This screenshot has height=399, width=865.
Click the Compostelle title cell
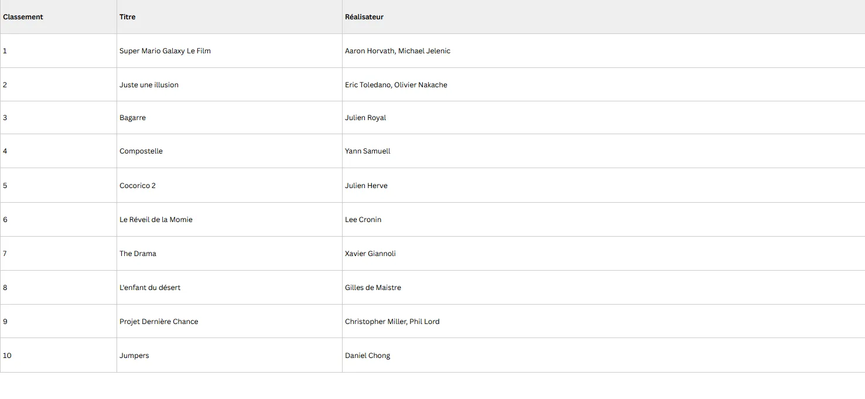[141, 151]
